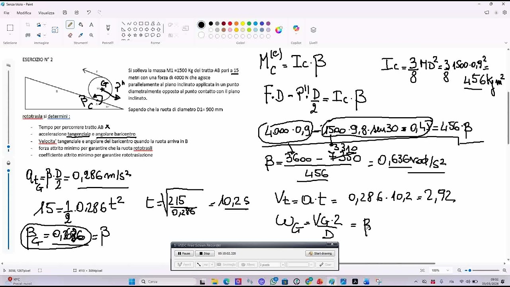Open Microsoft Edge from the taskbar

click(x=226, y=281)
